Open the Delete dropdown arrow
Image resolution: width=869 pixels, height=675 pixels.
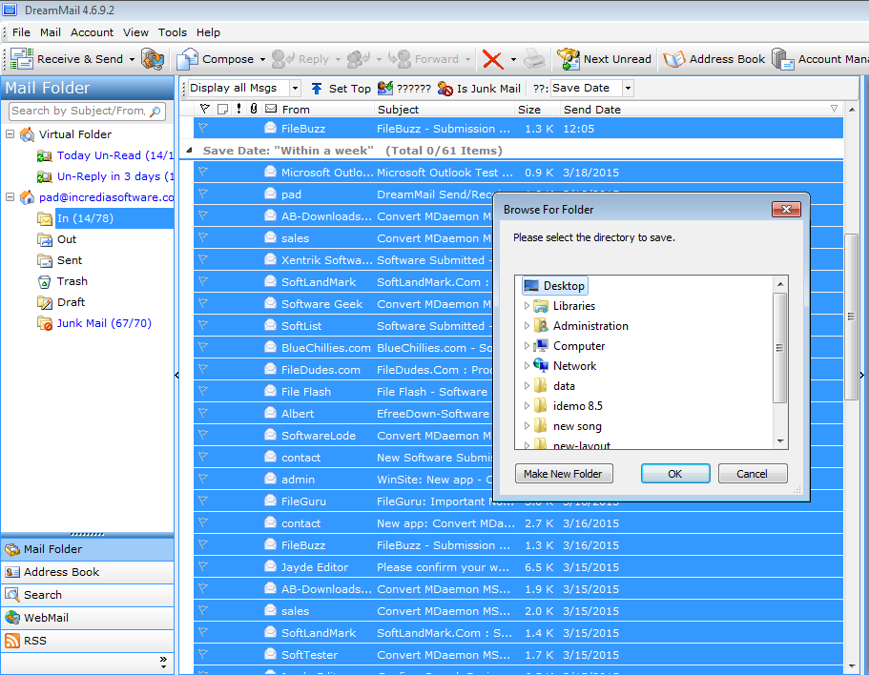pyautogui.click(x=513, y=59)
